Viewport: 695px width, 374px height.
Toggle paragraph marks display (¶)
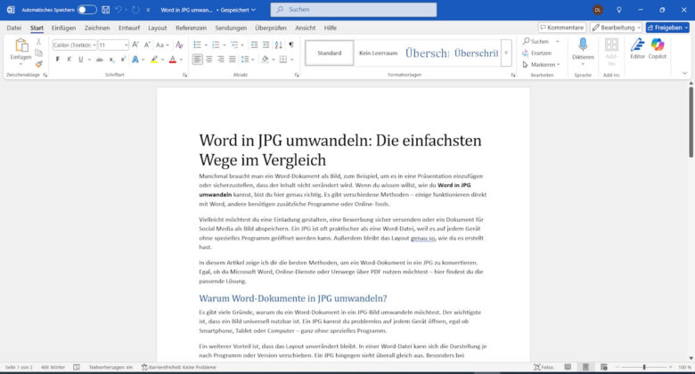pyautogui.click(x=291, y=45)
